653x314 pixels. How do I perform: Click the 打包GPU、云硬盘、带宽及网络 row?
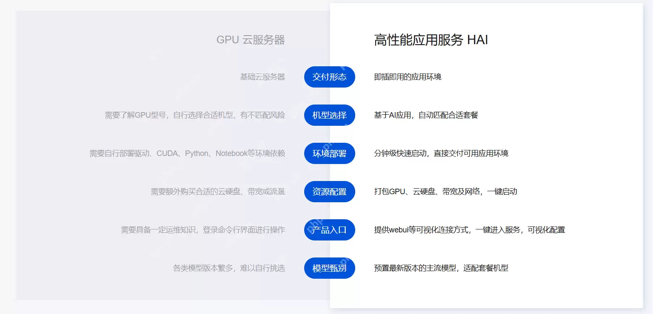coord(445,192)
